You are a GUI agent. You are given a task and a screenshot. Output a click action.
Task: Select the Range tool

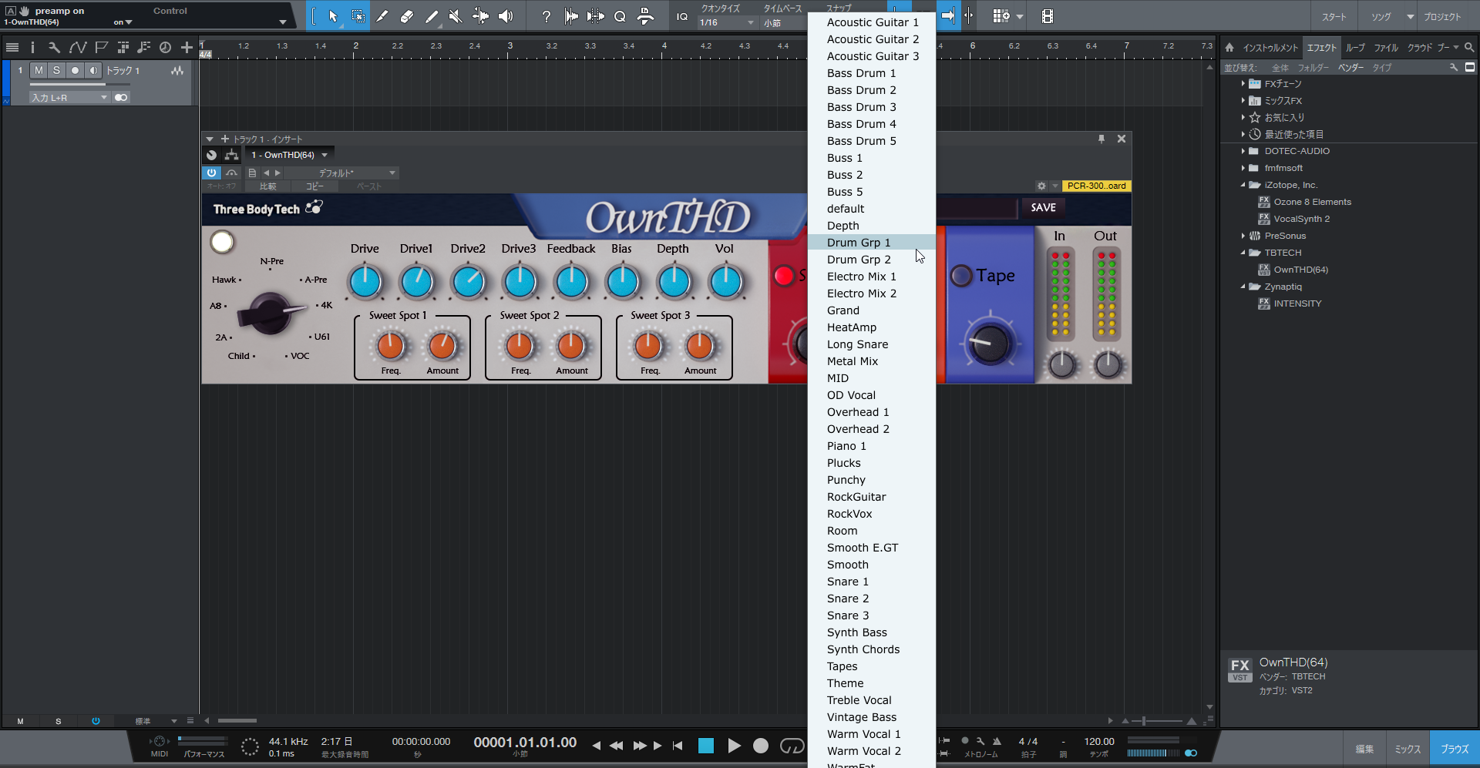pos(358,16)
